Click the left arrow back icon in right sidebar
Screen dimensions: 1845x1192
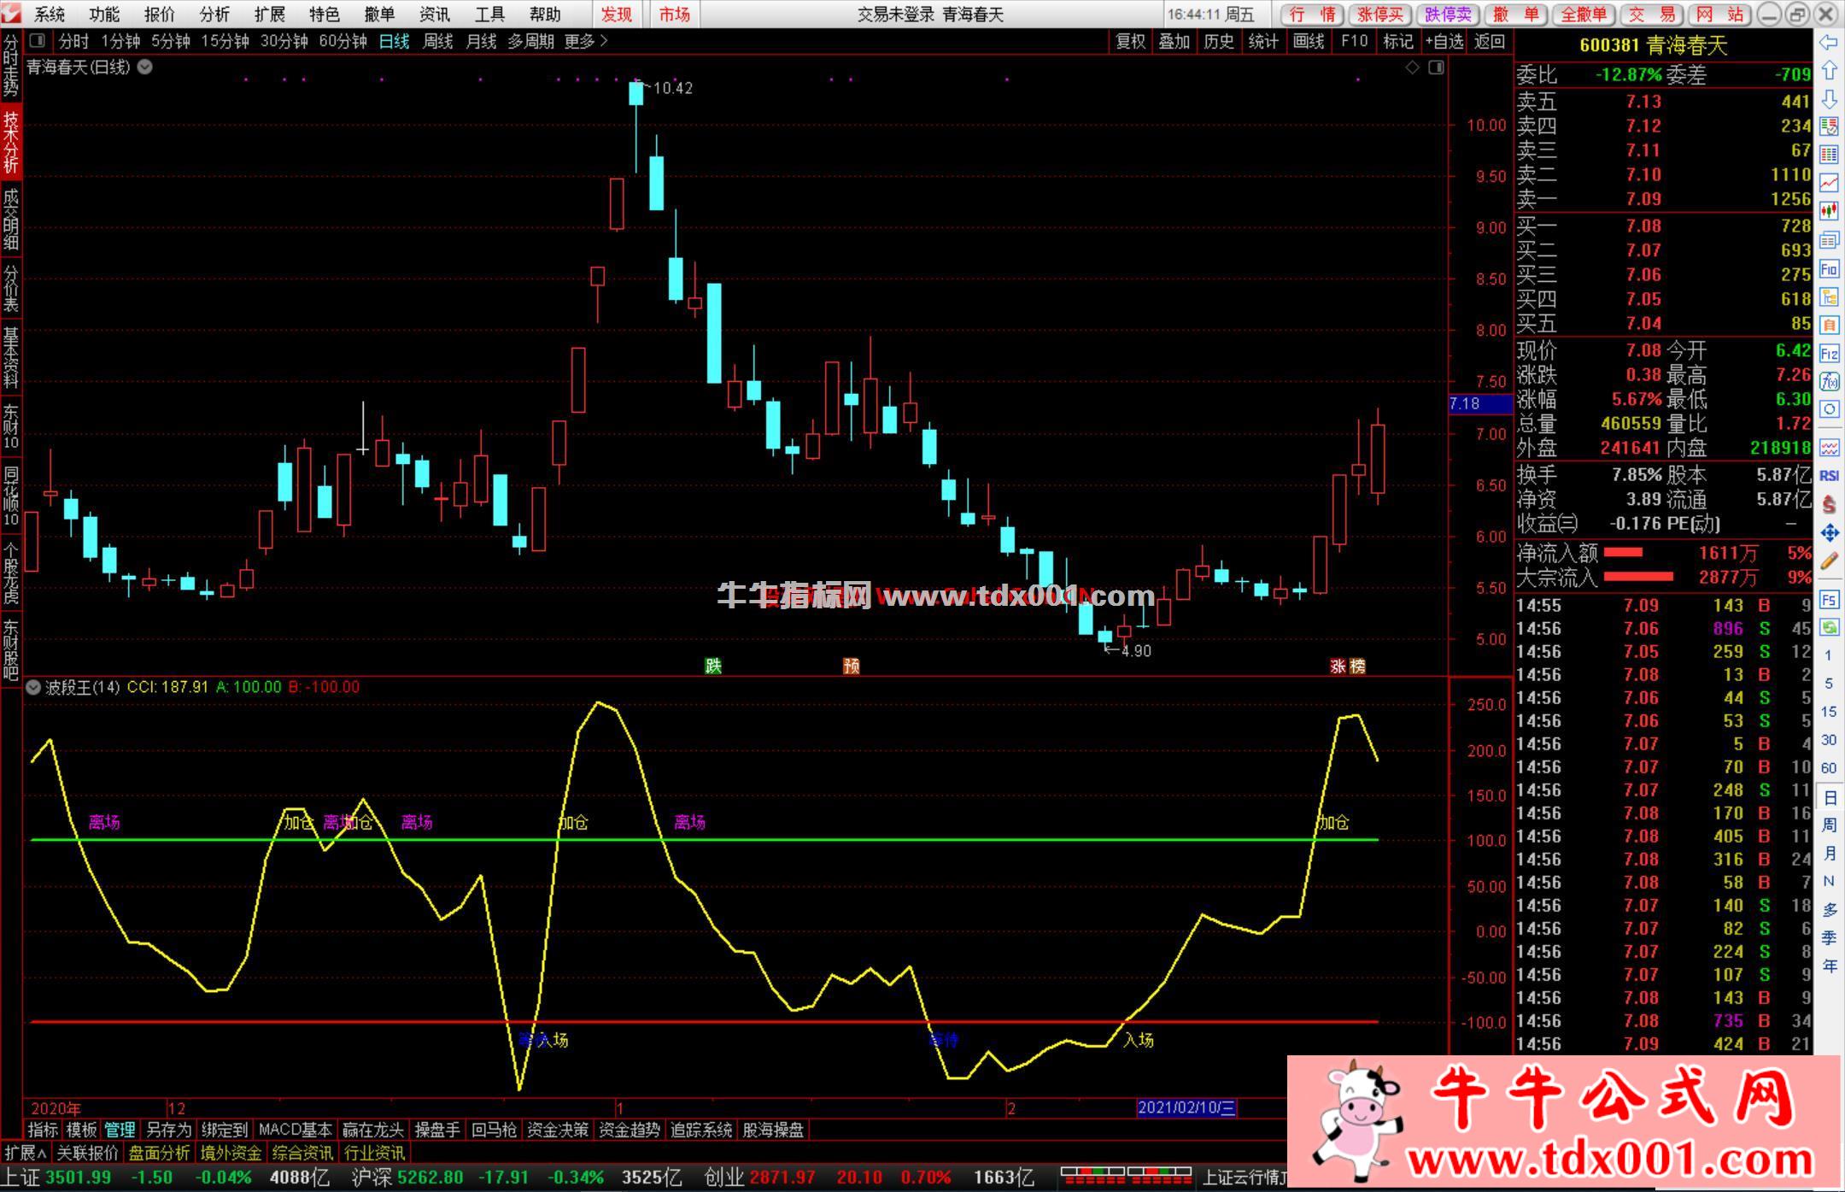click(1829, 42)
